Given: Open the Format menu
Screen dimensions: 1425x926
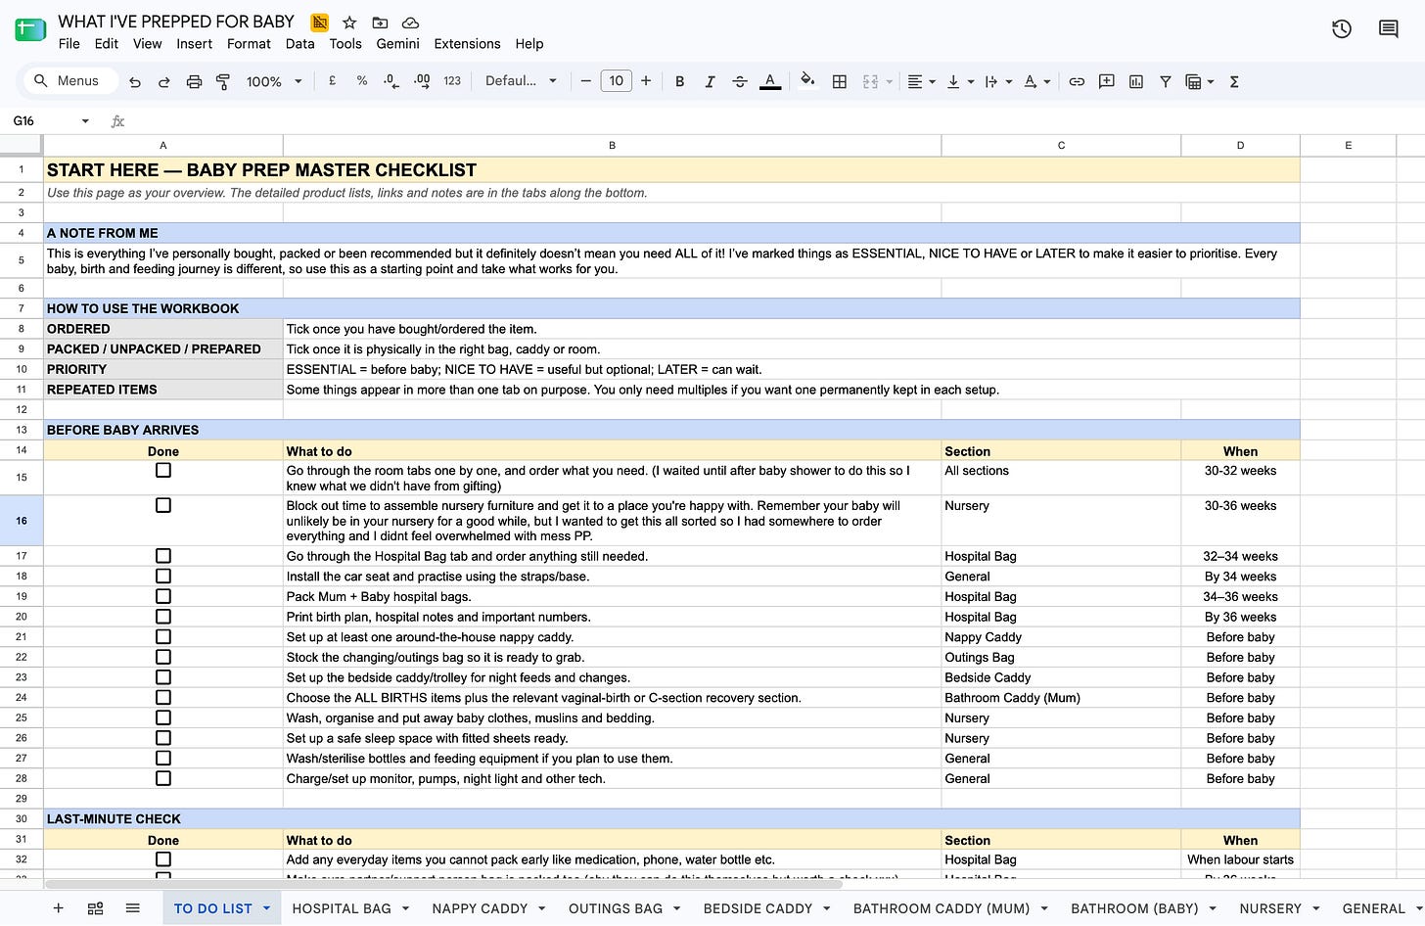Looking at the screenshot, I should click(x=249, y=44).
